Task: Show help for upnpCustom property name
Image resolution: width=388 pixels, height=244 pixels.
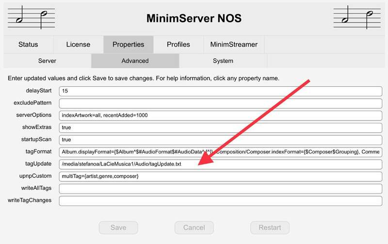Action: [35, 176]
